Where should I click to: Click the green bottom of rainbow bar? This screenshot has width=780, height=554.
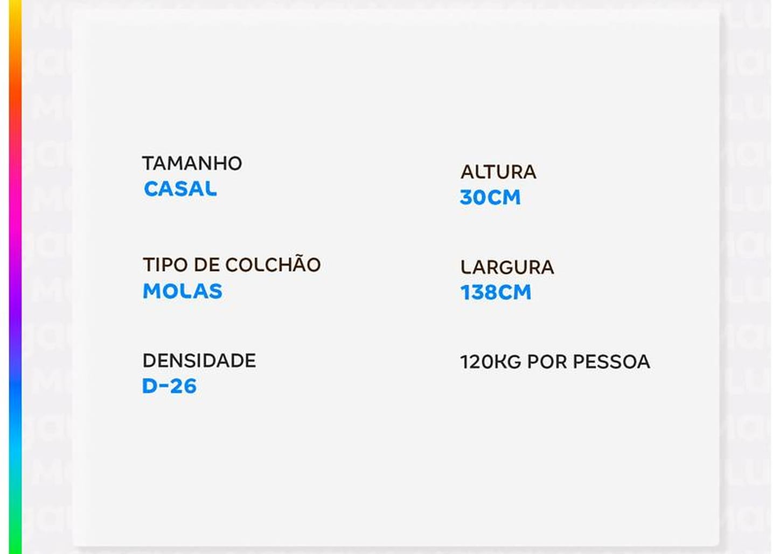pyautogui.click(x=15, y=532)
